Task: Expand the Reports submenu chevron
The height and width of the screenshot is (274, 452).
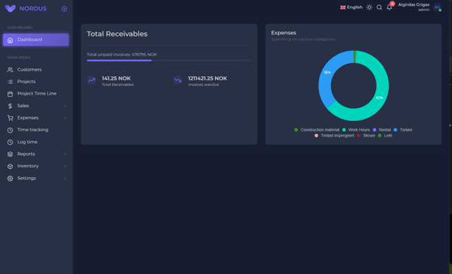Action: [65, 155]
